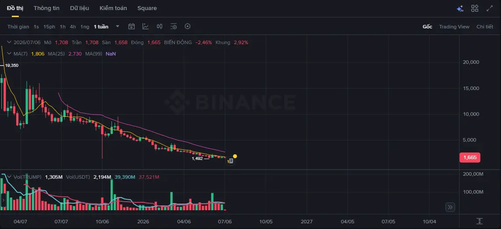Switch to the Thông tin tab
Viewport: 501px width, 229px height.
pos(46,8)
